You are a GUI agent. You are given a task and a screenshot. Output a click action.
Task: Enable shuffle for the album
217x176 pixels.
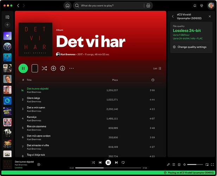pos(44,68)
